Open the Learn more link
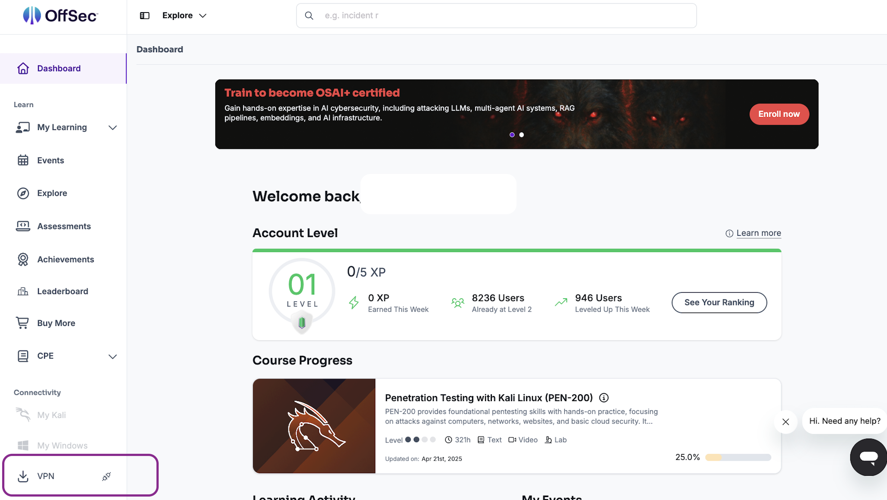887x500 pixels. tap(759, 233)
